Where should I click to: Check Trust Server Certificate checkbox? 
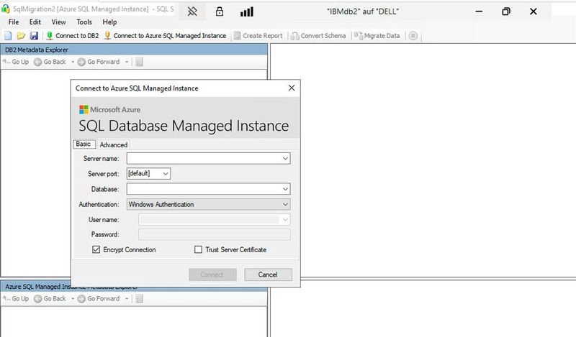tap(199, 250)
